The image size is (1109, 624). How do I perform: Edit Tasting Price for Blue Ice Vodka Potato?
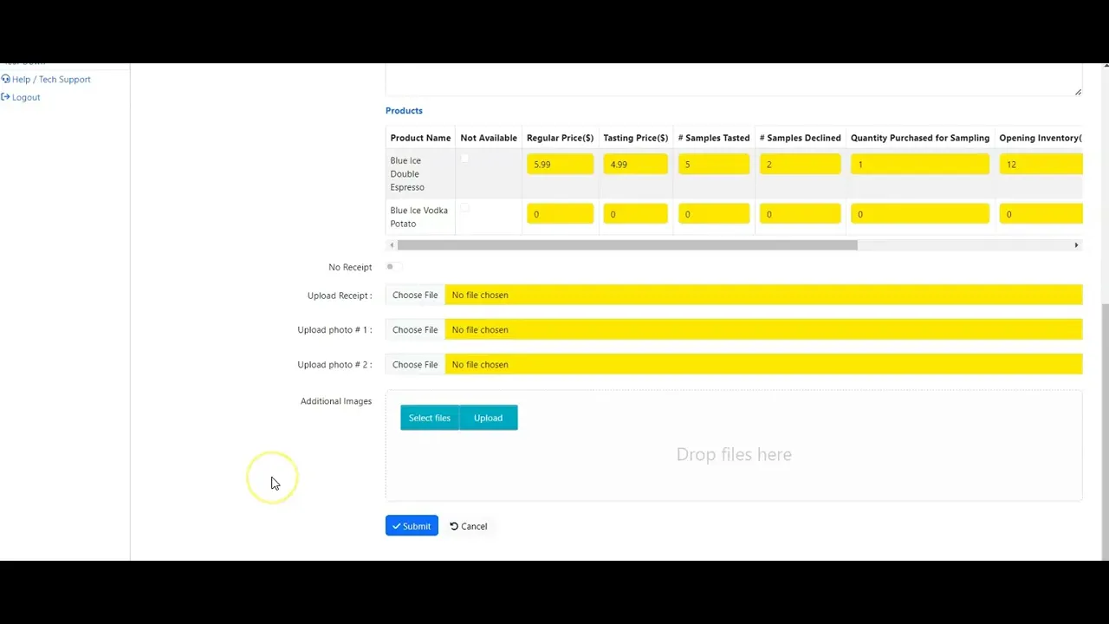click(x=635, y=214)
